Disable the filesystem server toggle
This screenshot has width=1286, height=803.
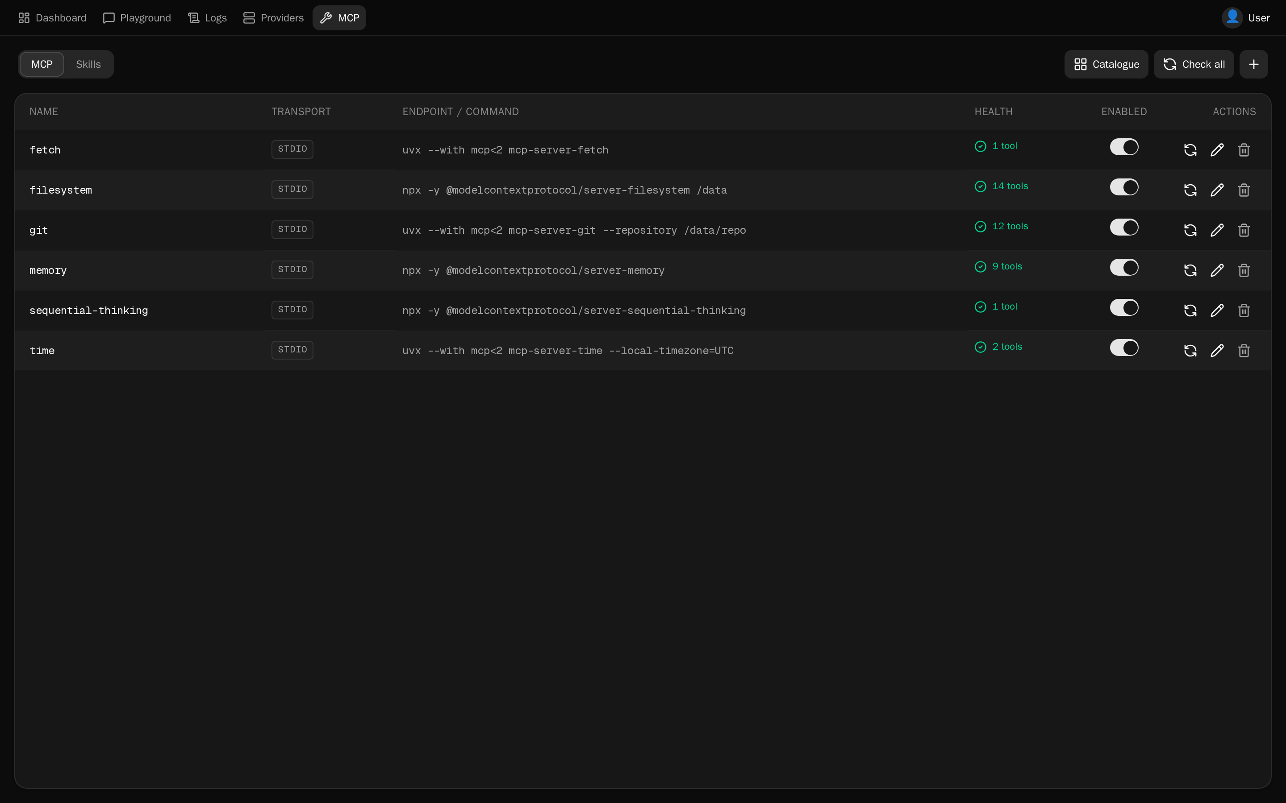click(x=1124, y=187)
